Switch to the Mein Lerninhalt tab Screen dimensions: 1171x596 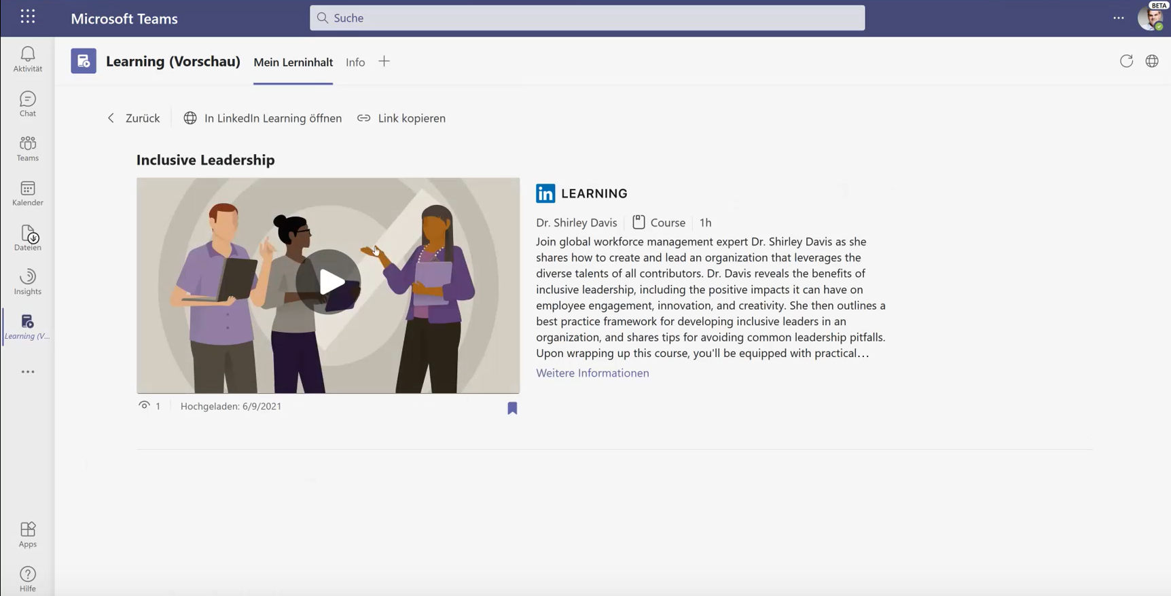(x=293, y=62)
